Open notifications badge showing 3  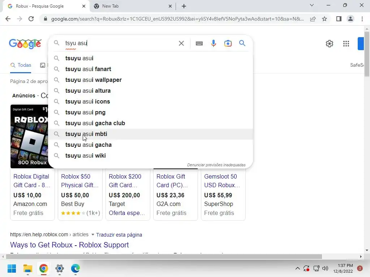click(x=360, y=268)
